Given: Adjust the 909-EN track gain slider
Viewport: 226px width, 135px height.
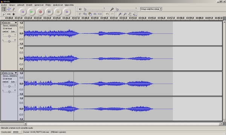Looking at the screenshot, I should click(9, 36).
